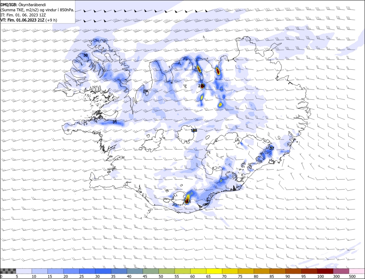365x279 pixels.
Task: Click the legend label '500'
Action: pyautogui.click(x=352, y=276)
